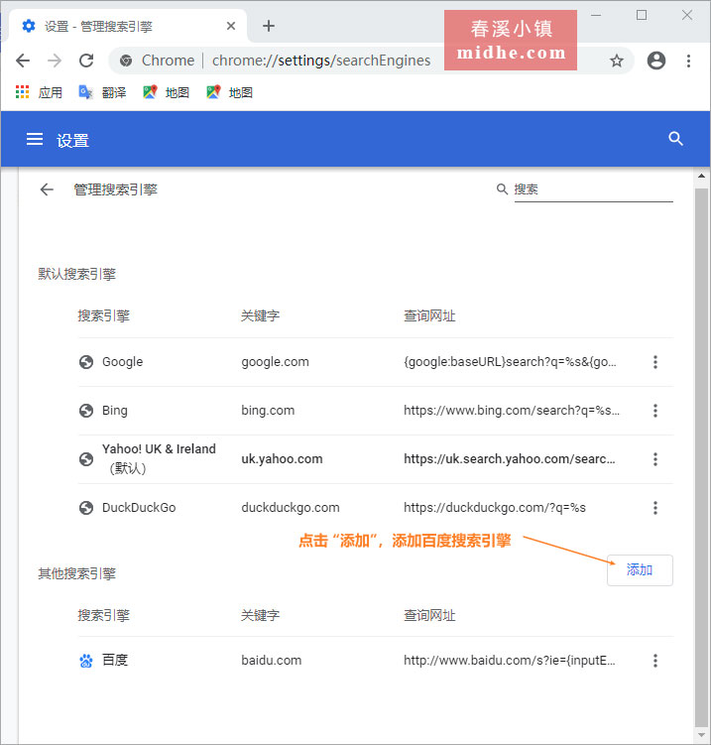
Task: Click the search icon in blue settings bar
Action: [675, 139]
